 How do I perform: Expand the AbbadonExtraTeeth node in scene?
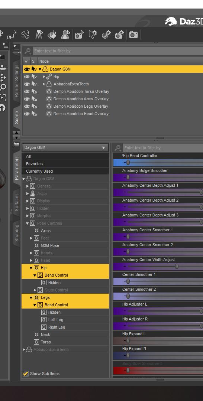tap(44, 84)
